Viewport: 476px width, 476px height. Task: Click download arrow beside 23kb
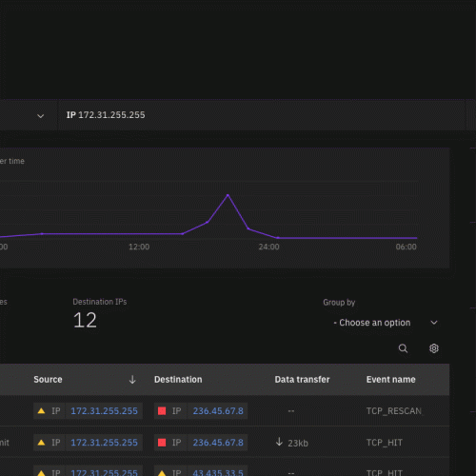279,442
